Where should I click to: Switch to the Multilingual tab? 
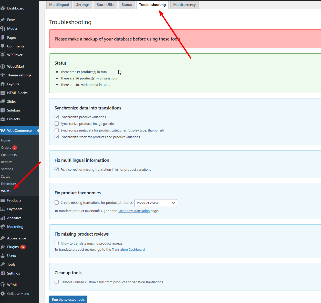pos(59,5)
